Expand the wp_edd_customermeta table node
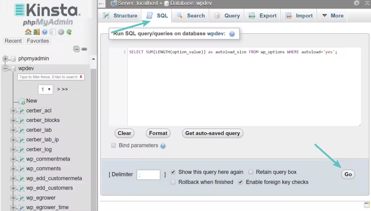 13,178
